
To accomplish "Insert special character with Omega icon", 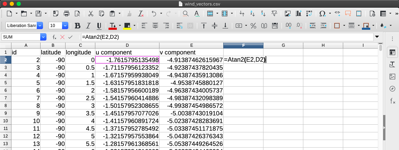I will coord(322,14).
